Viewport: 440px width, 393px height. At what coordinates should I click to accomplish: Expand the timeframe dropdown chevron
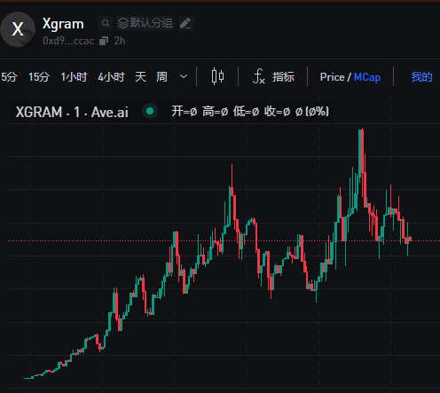click(x=184, y=77)
